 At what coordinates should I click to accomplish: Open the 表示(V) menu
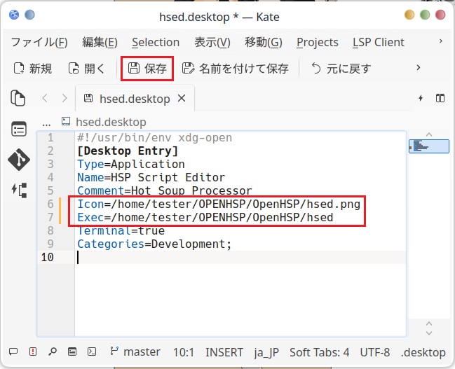tap(212, 42)
